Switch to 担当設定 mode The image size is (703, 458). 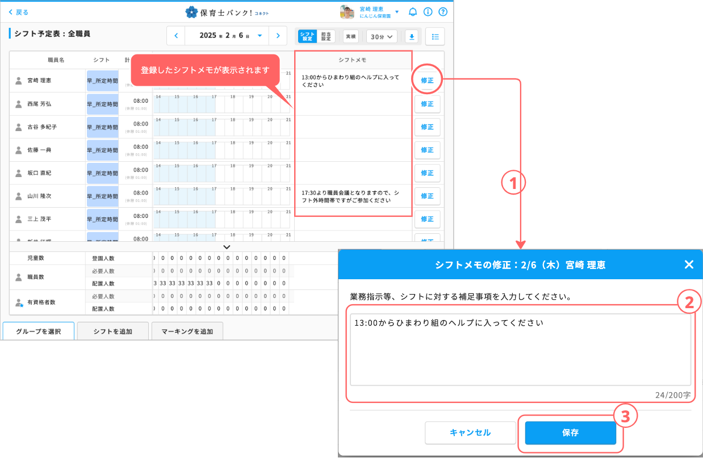[326, 36]
